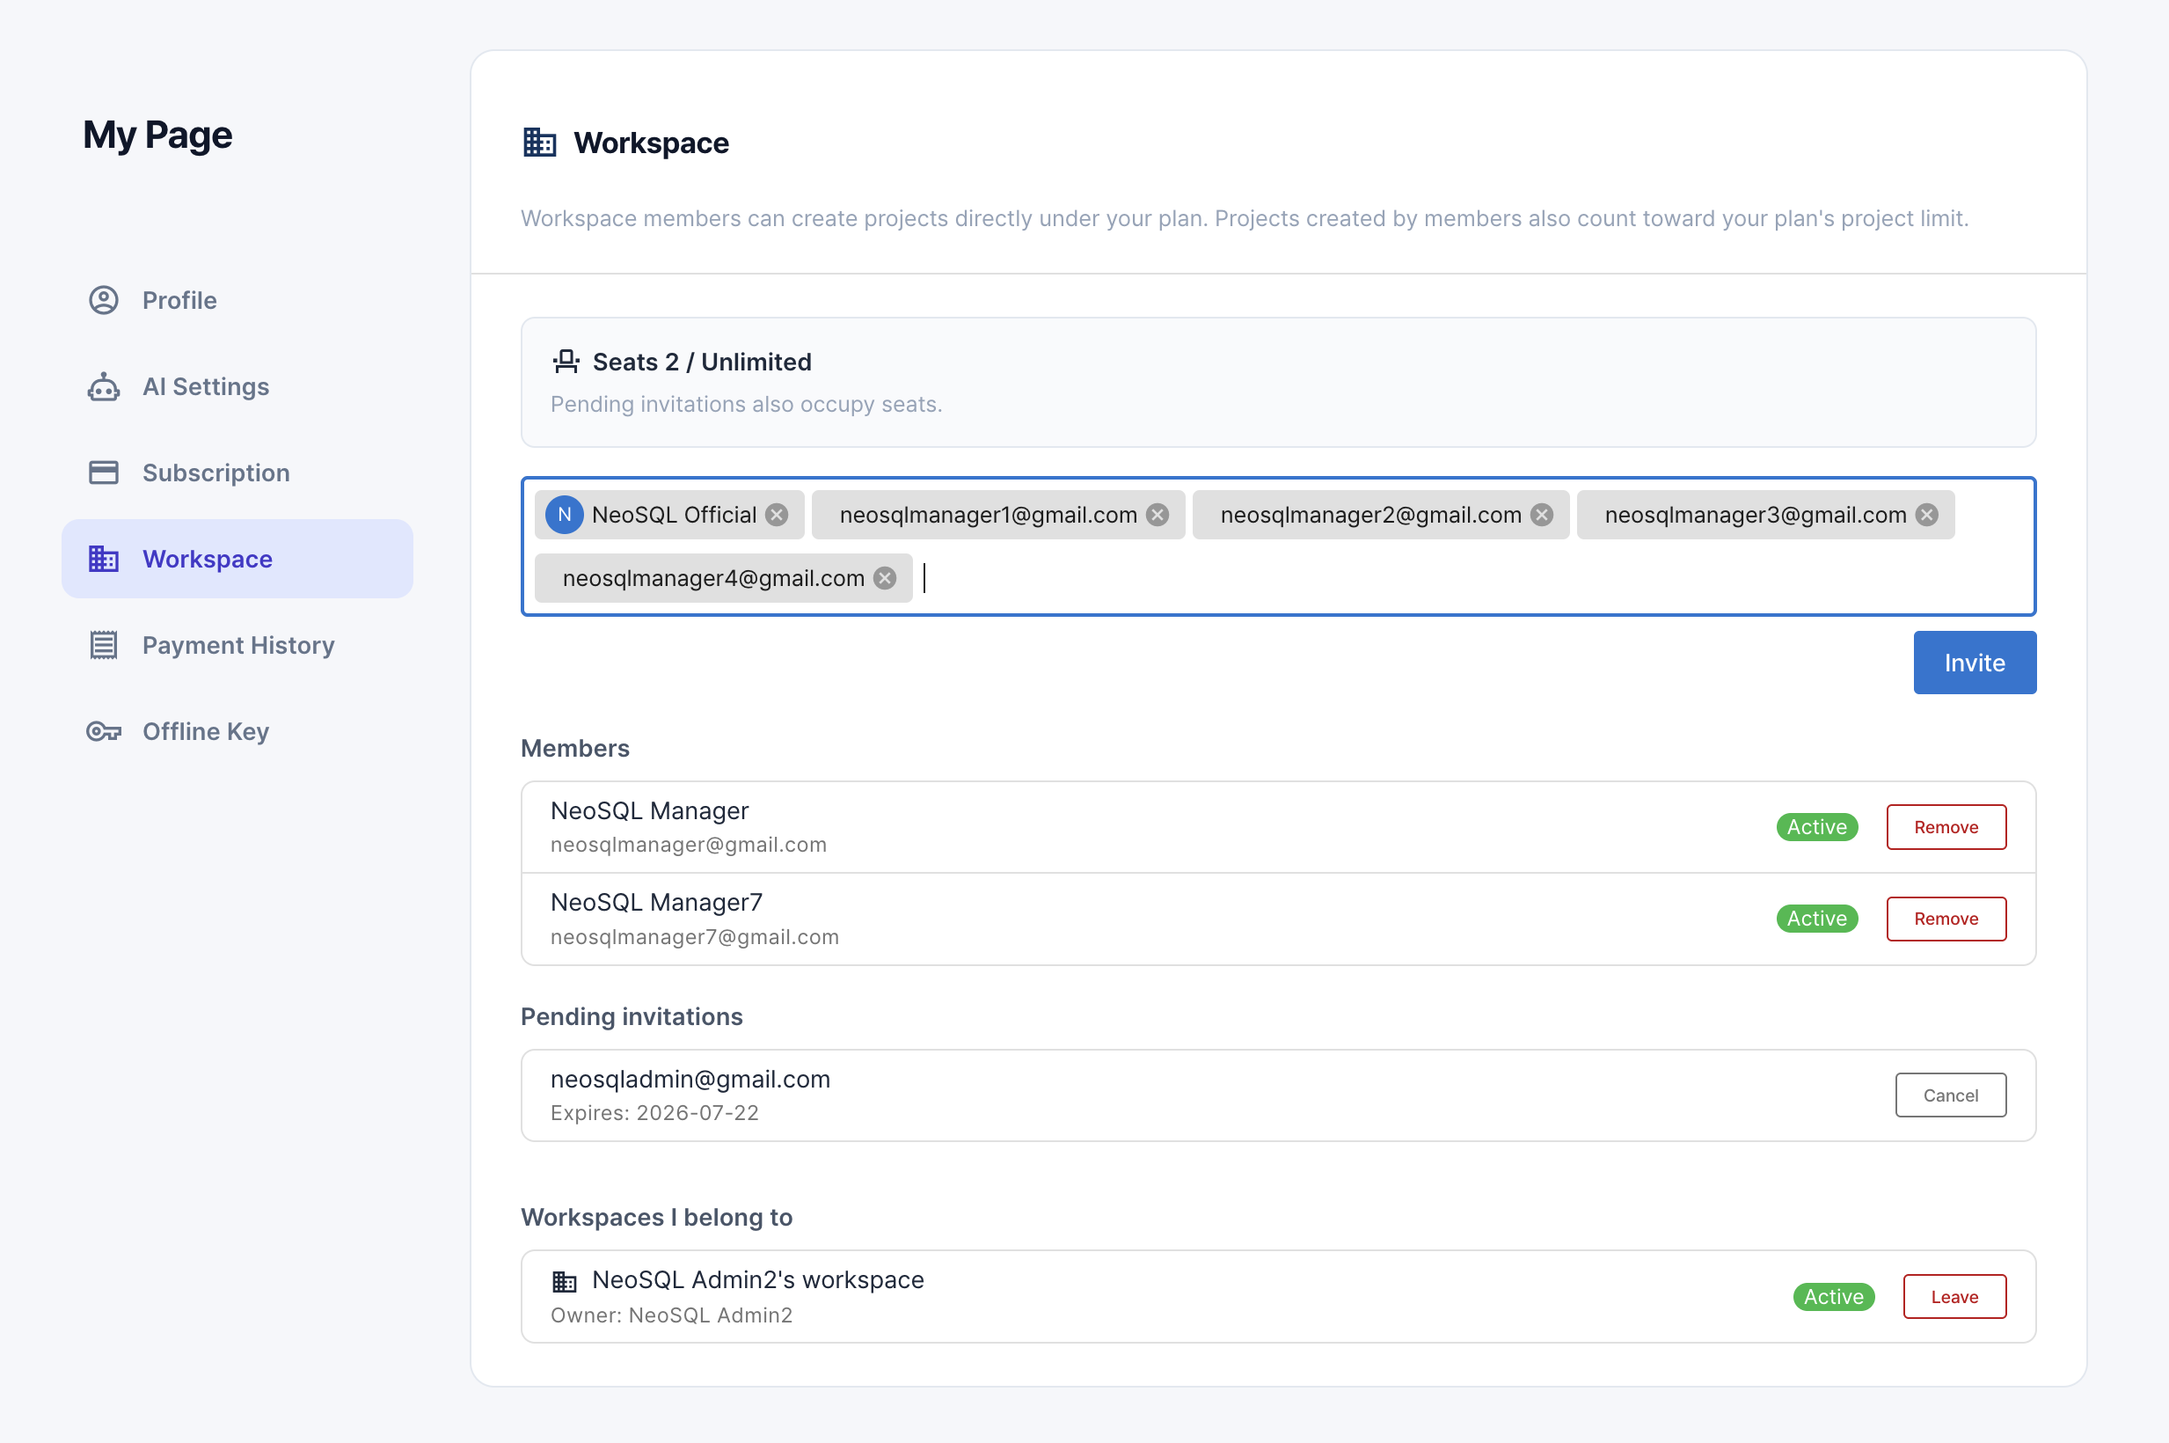Click the "My Page" title
The height and width of the screenshot is (1443, 2169).
[157, 136]
